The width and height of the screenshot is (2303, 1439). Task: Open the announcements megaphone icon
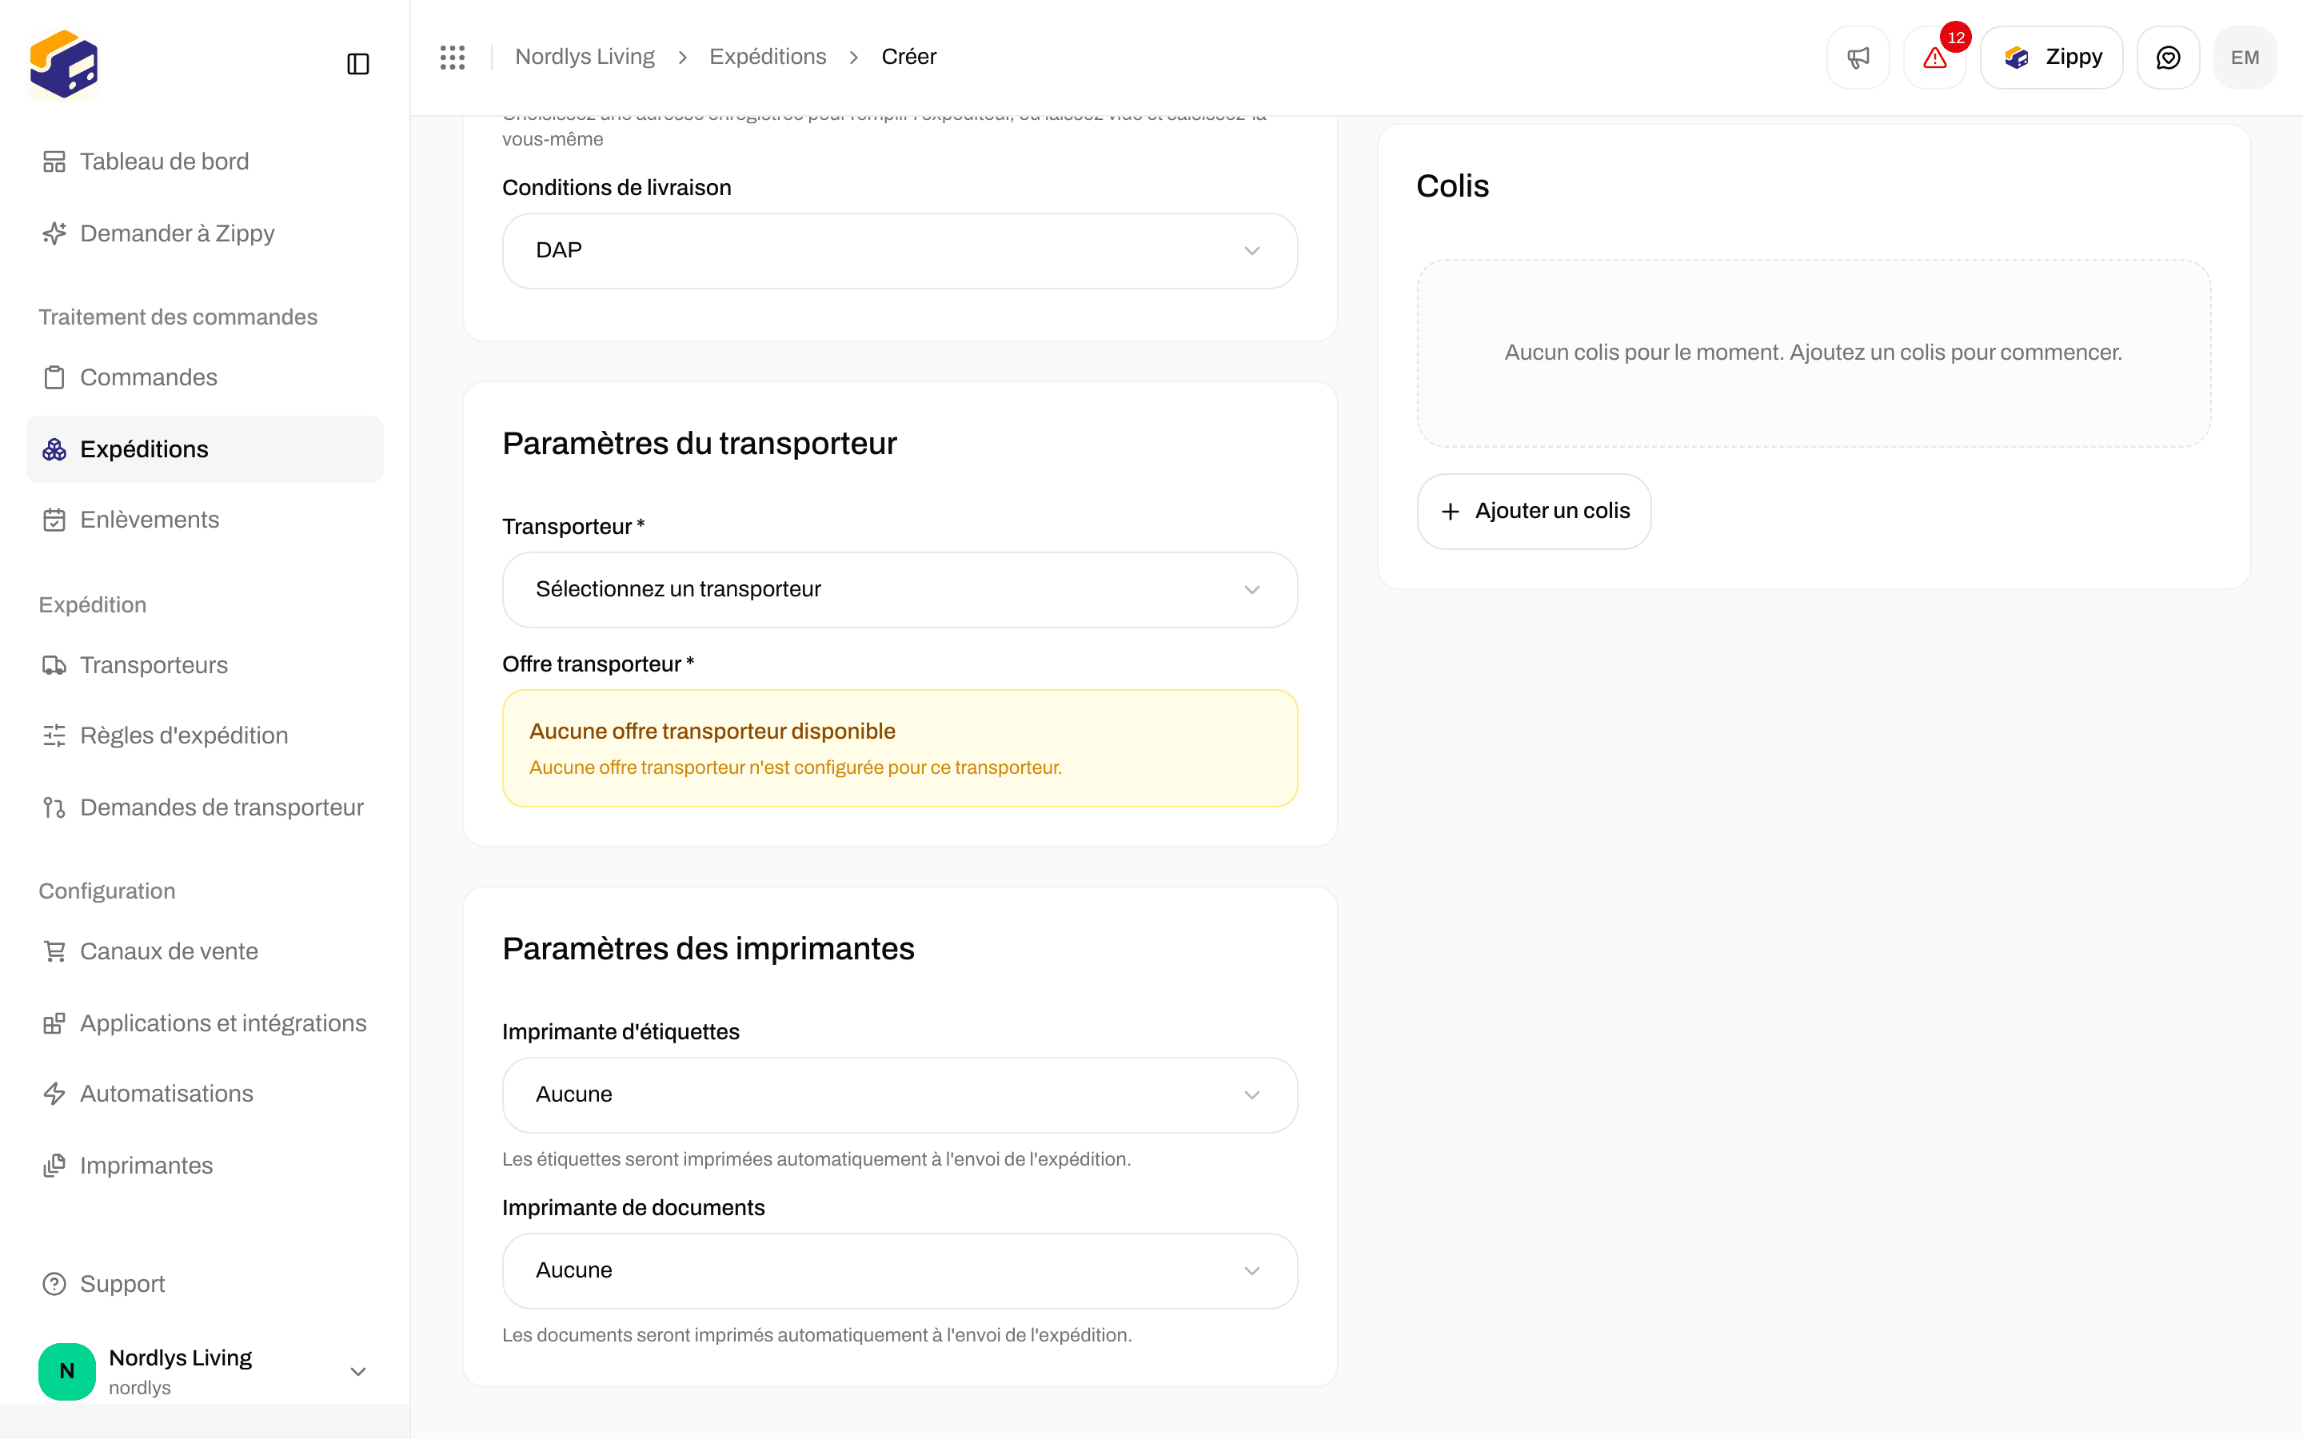point(1858,57)
